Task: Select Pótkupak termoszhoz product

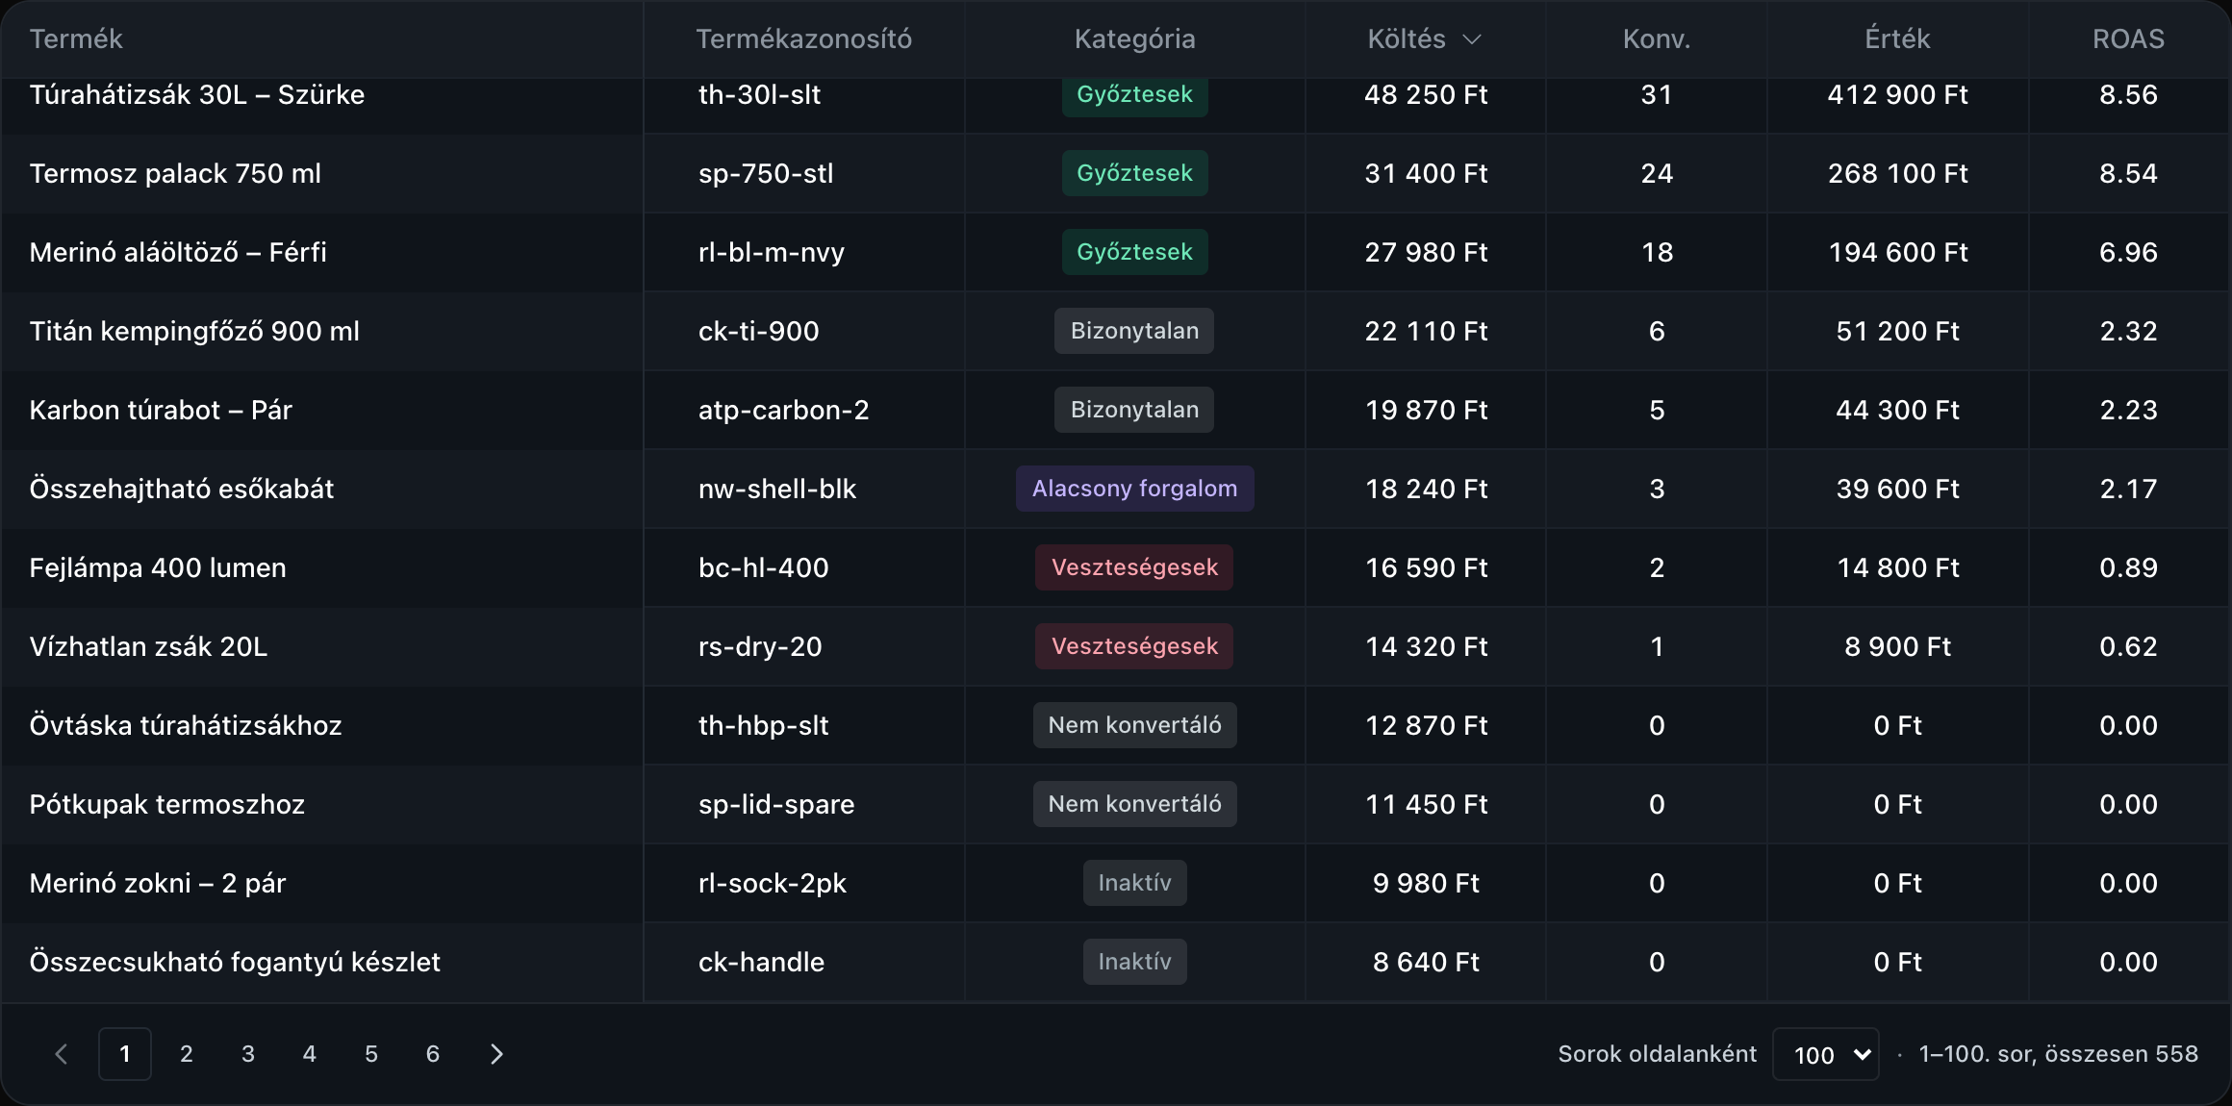Action: point(167,804)
